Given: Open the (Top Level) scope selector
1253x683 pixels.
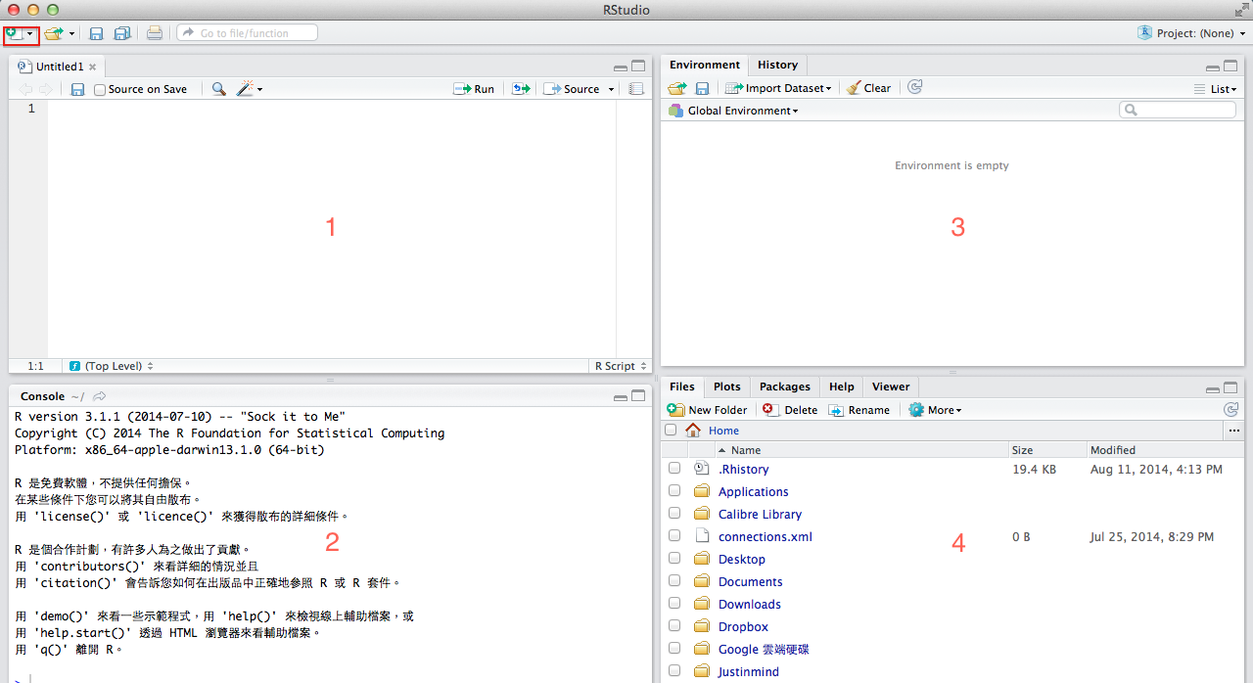Looking at the screenshot, I should click(112, 366).
